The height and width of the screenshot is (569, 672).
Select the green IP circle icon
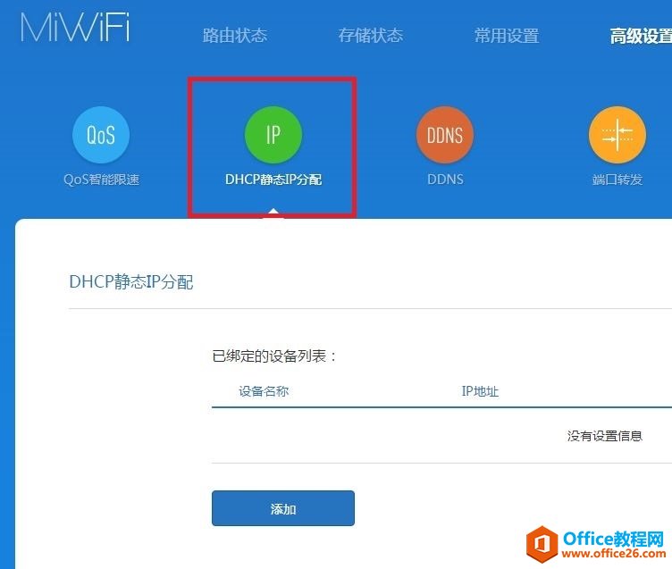pos(273,135)
